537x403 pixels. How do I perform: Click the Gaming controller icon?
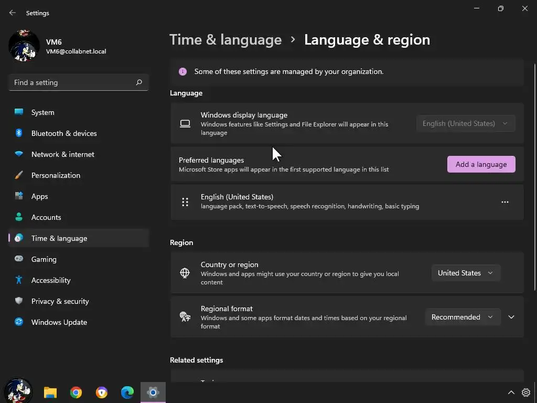coord(19,258)
